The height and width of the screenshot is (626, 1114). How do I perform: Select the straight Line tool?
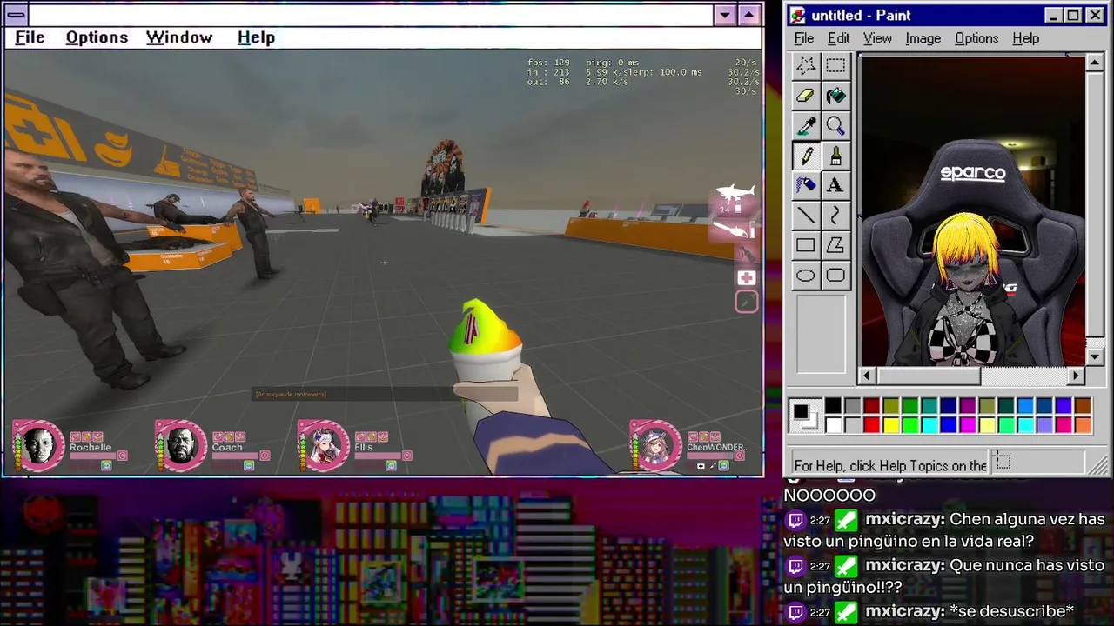[806, 216]
